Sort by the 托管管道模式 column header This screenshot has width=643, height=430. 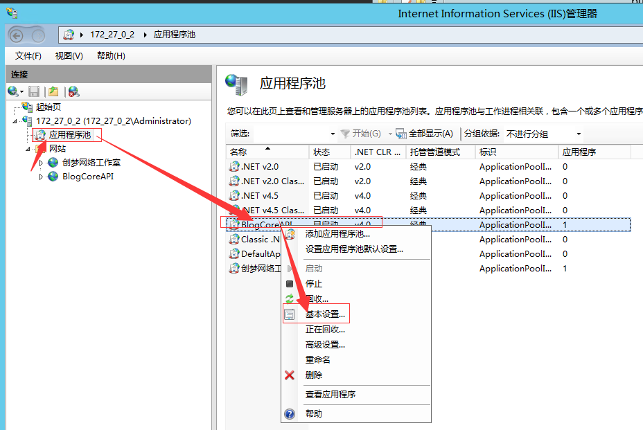[x=441, y=152]
